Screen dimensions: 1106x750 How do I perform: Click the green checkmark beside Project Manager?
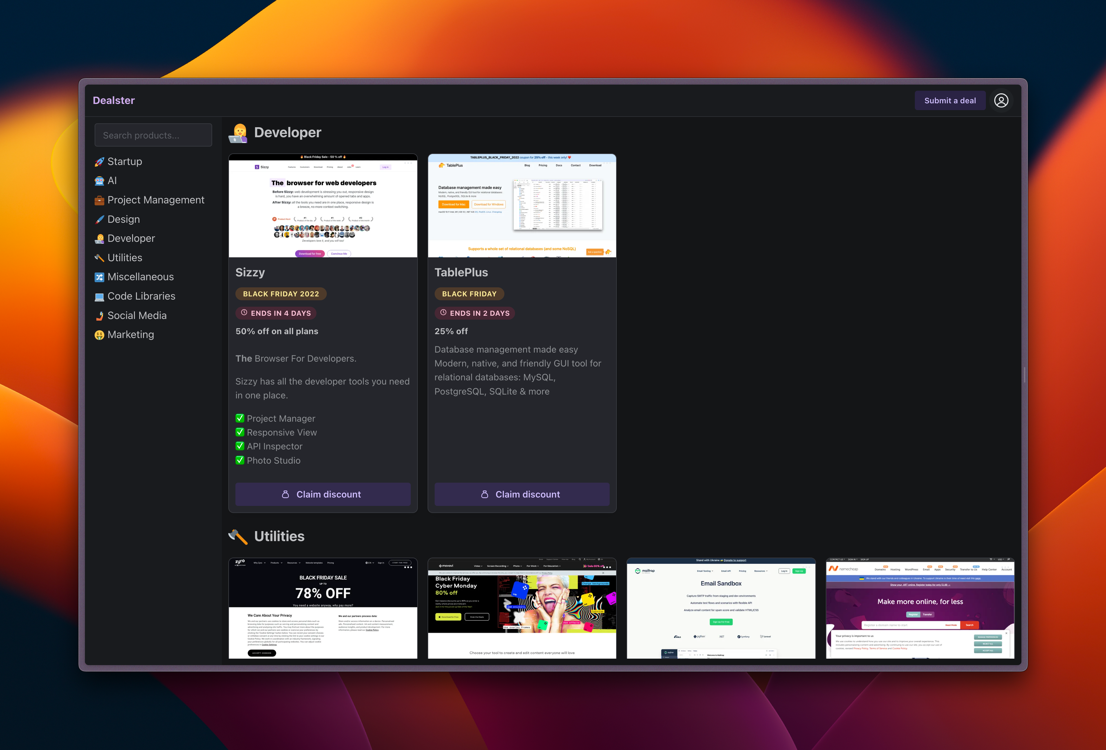point(240,418)
